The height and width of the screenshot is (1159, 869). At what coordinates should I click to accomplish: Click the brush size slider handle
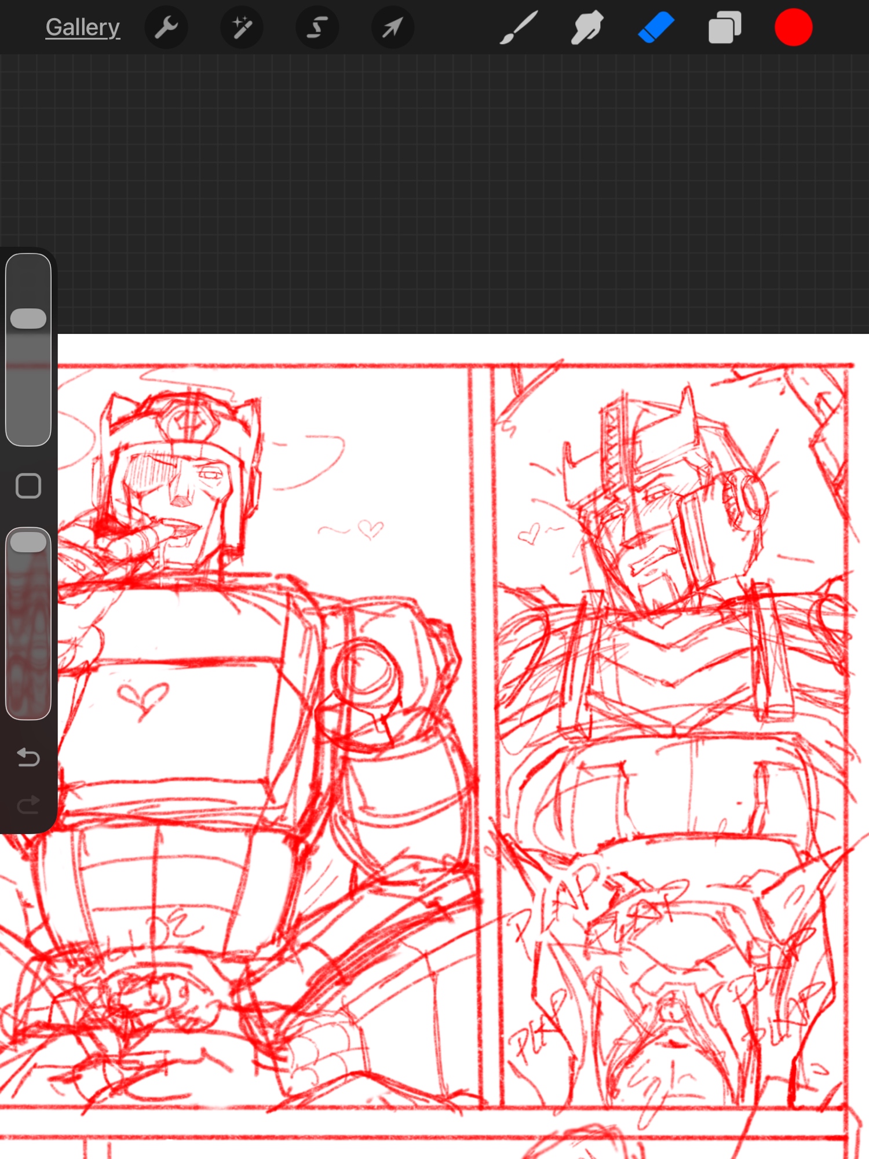pyautogui.click(x=28, y=319)
